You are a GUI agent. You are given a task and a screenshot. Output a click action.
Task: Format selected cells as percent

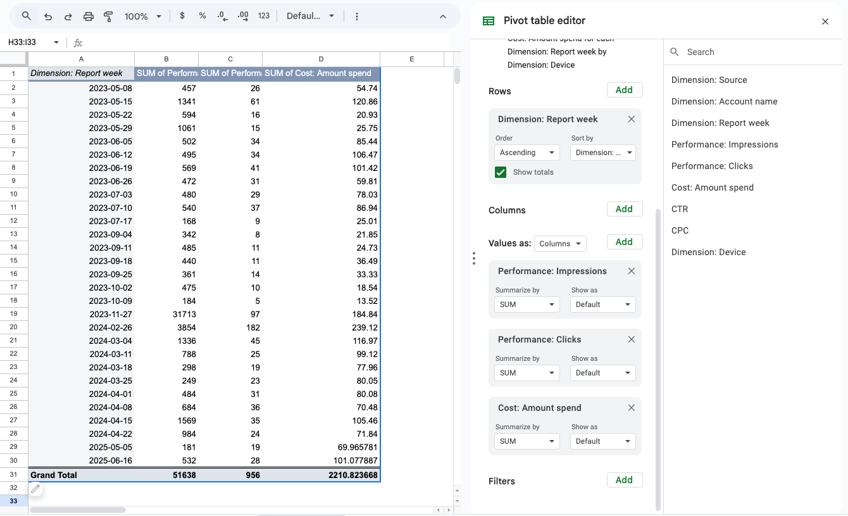[202, 16]
